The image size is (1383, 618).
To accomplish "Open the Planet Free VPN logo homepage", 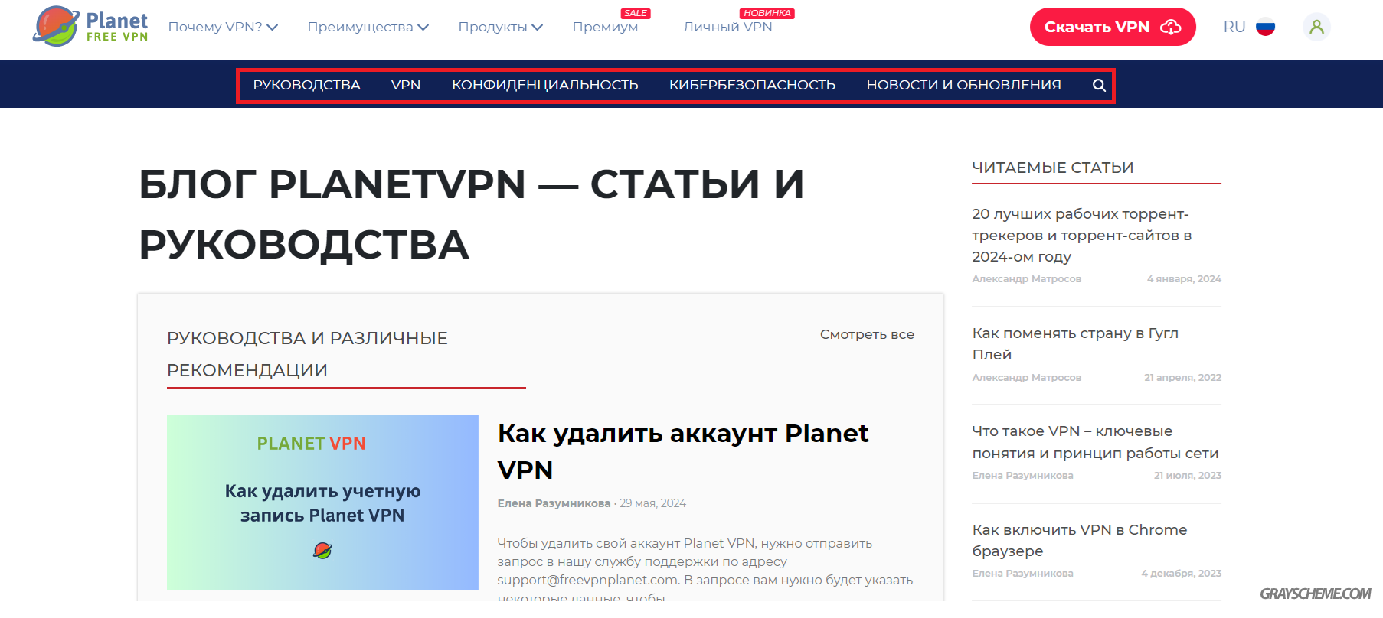I will coord(90,26).
